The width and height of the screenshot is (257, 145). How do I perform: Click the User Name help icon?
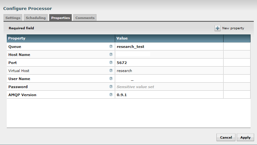(111, 78)
